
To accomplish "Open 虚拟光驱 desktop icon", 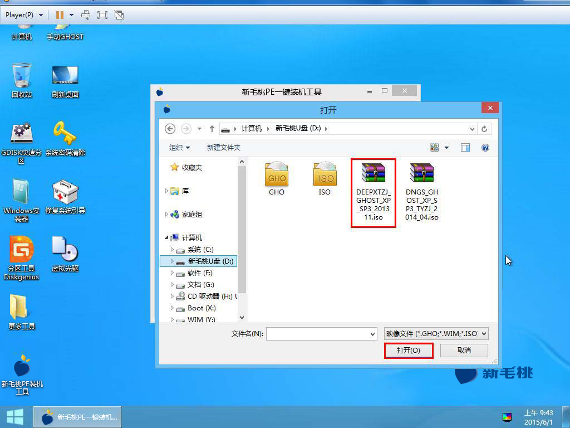I will click(x=65, y=254).
